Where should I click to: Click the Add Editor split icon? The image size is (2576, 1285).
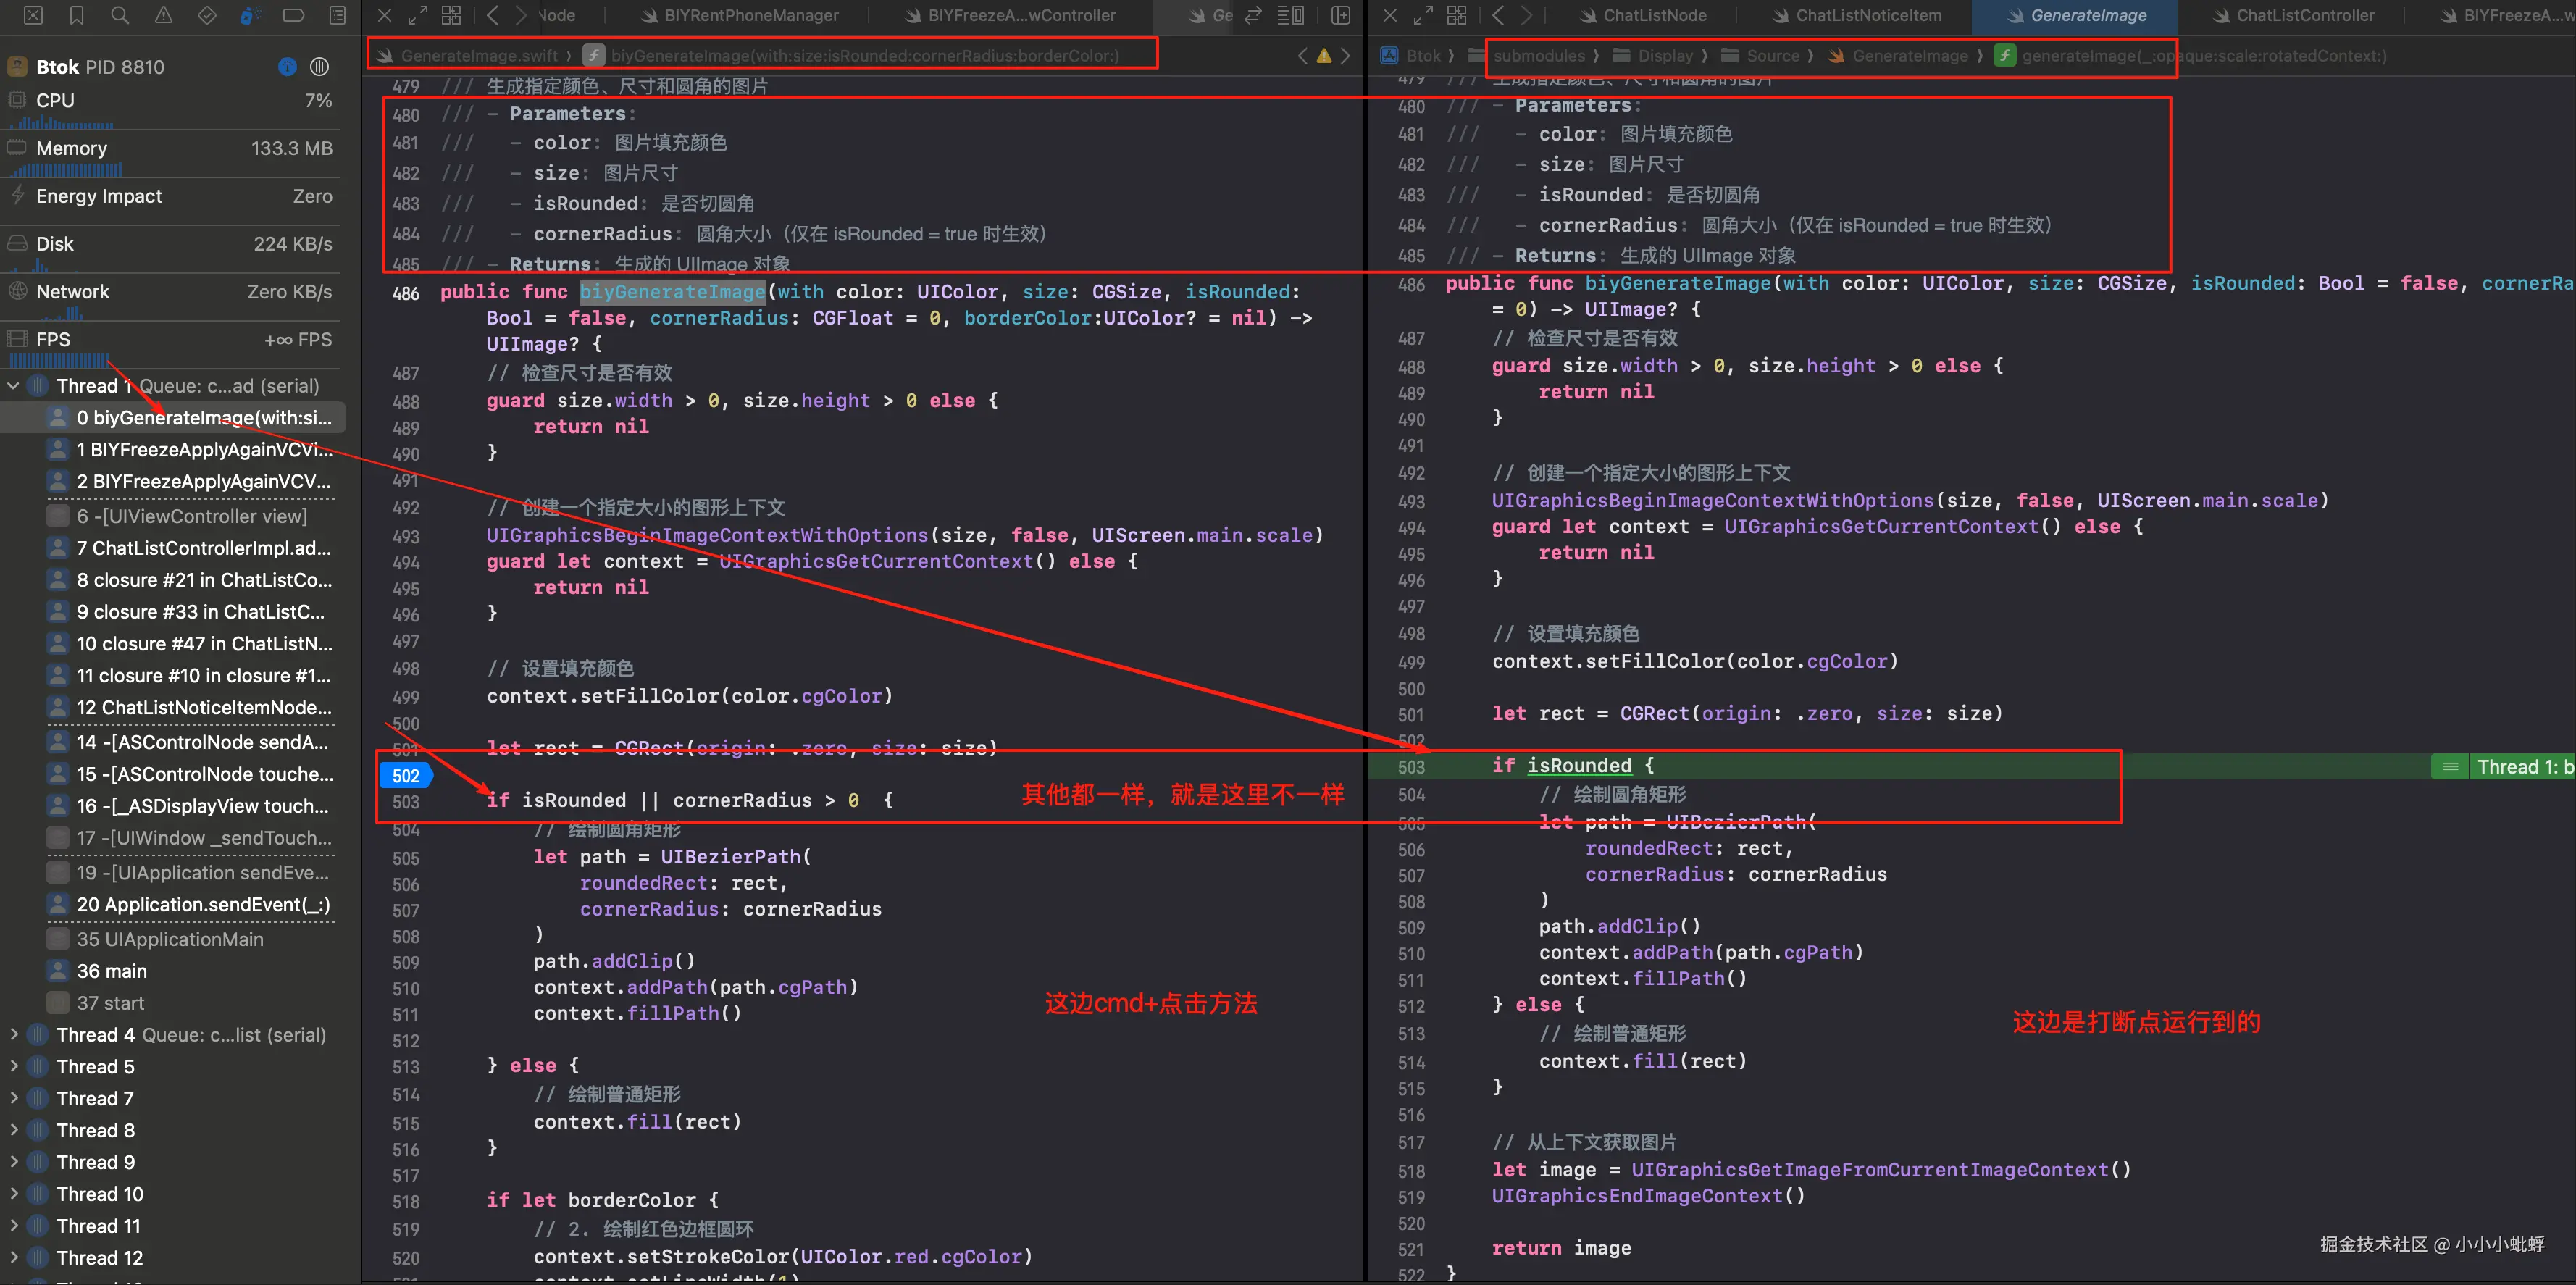(1341, 15)
